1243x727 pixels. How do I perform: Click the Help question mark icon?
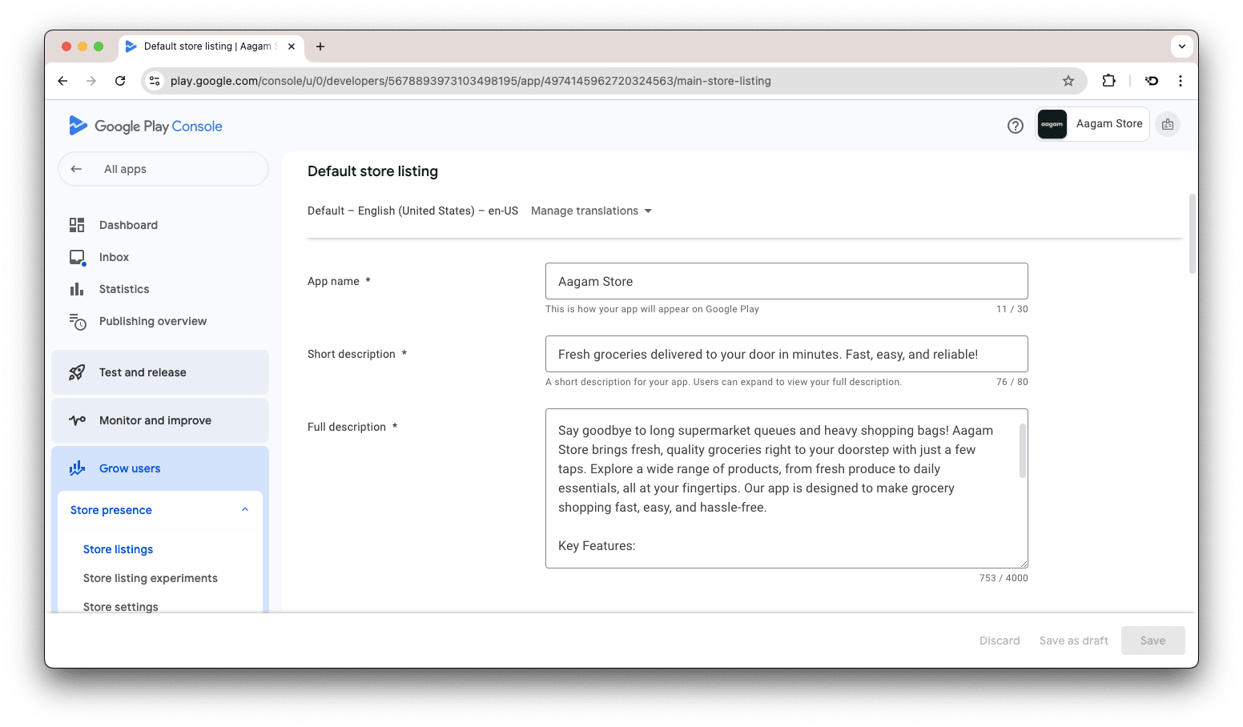pyautogui.click(x=1015, y=126)
